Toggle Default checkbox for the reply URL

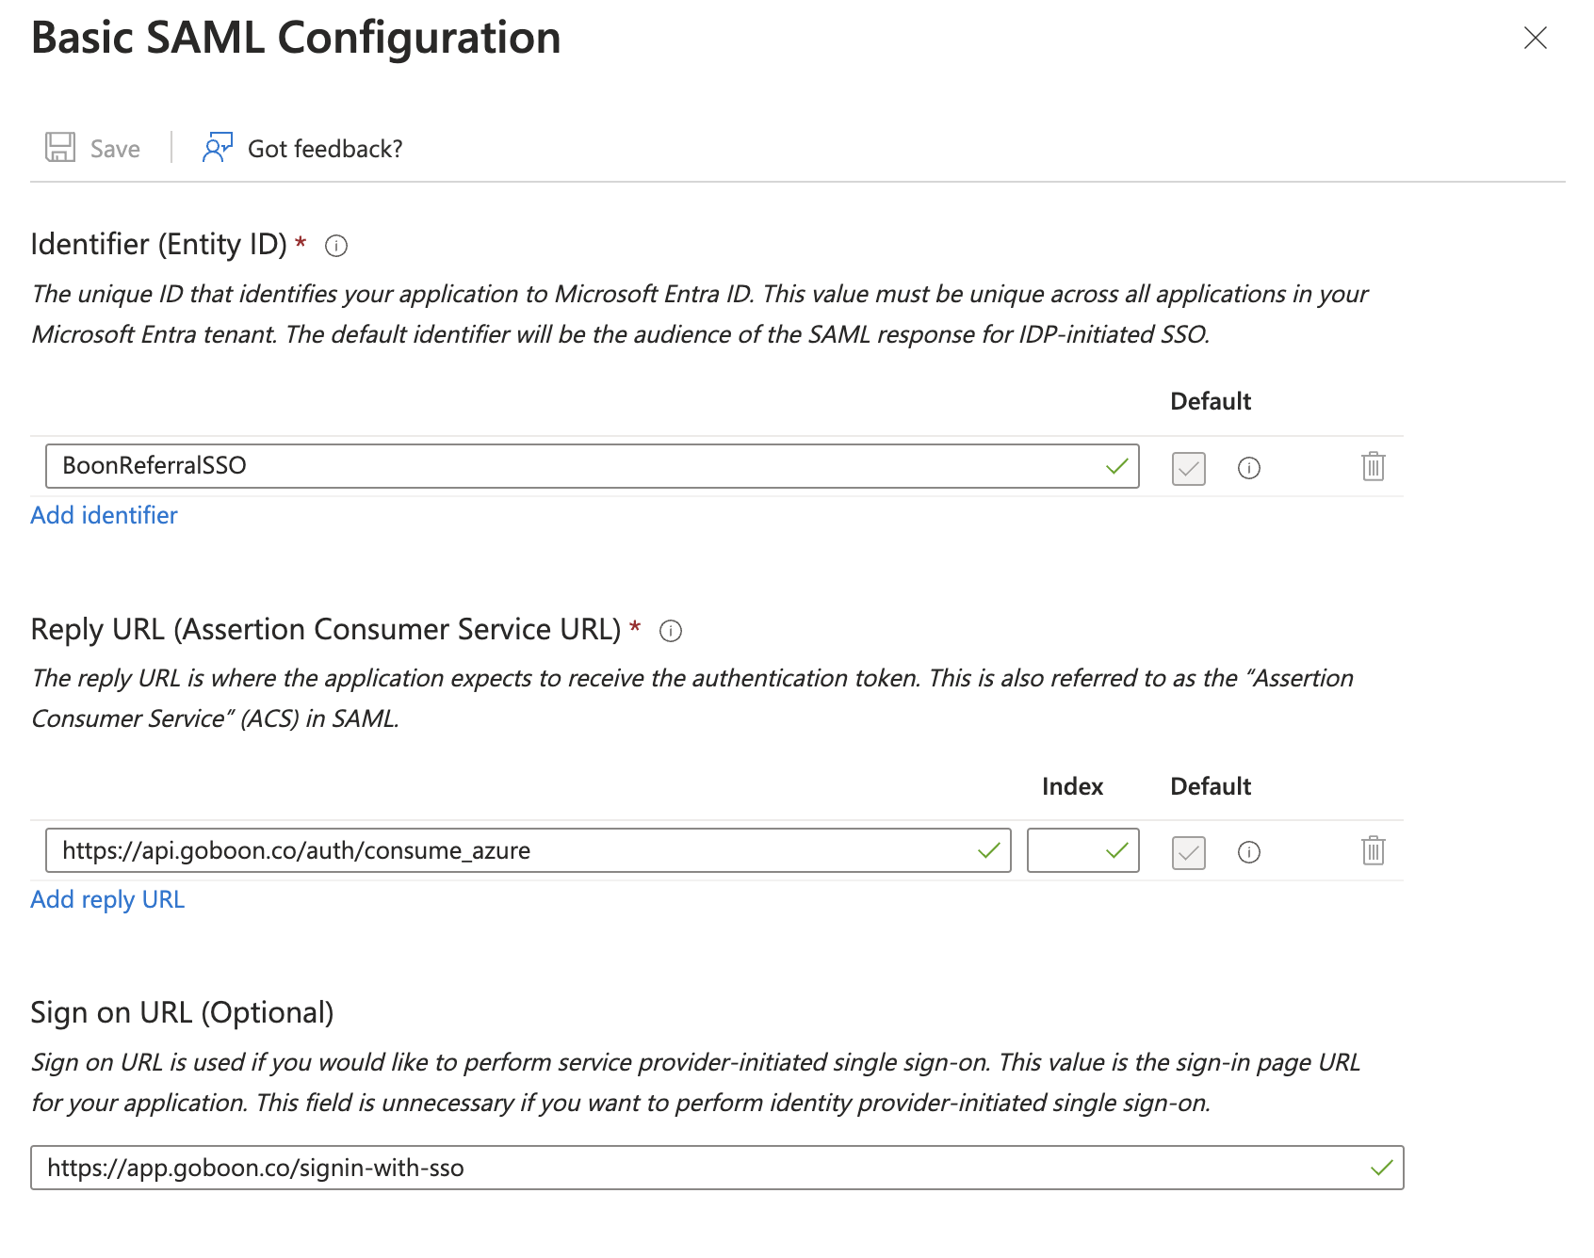coord(1189,852)
